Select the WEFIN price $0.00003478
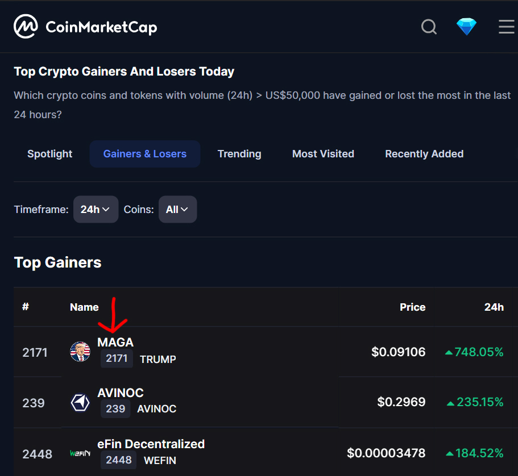Screen dimensions: 518x476 [x=386, y=453]
